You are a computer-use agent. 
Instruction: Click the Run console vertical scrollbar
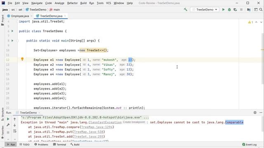point(263,124)
